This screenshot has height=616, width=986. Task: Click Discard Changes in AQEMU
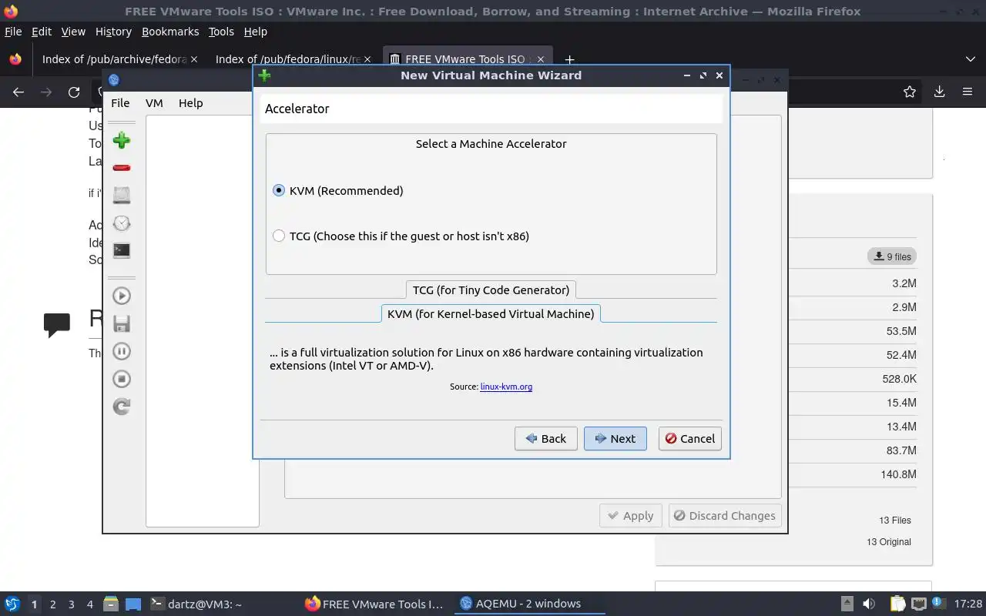pyautogui.click(x=725, y=515)
